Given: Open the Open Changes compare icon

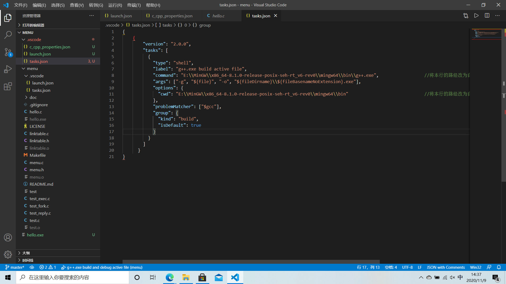Looking at the screenshot, I should [466, 16].
